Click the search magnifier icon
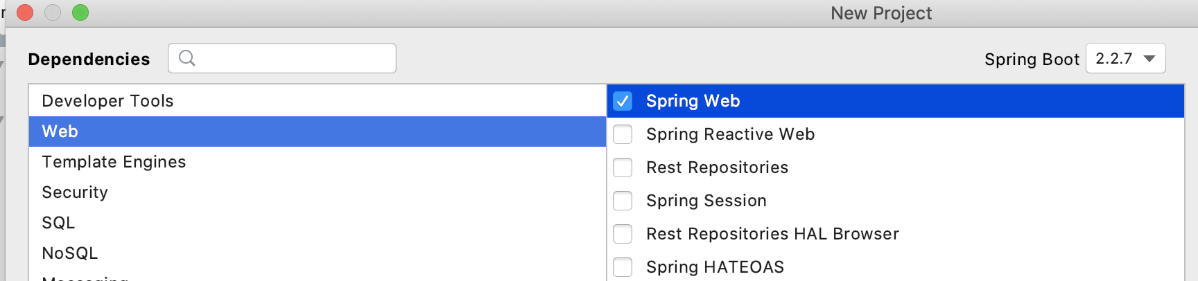This screenshot has height=281, width=1198. coord(186,58)
